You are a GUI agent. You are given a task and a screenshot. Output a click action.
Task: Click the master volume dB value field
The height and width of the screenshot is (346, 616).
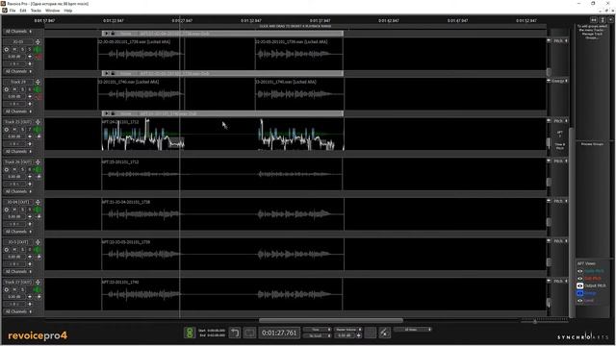(x=345, y=335)
